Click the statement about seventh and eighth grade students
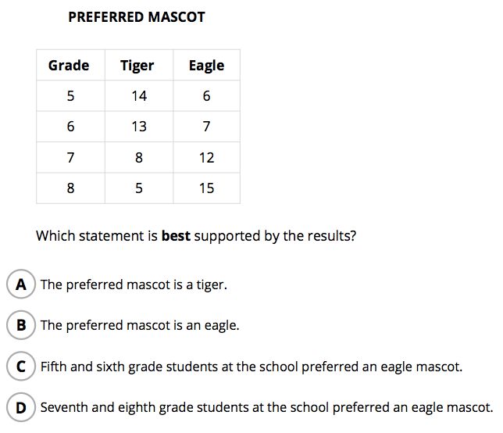 point(266,407)
